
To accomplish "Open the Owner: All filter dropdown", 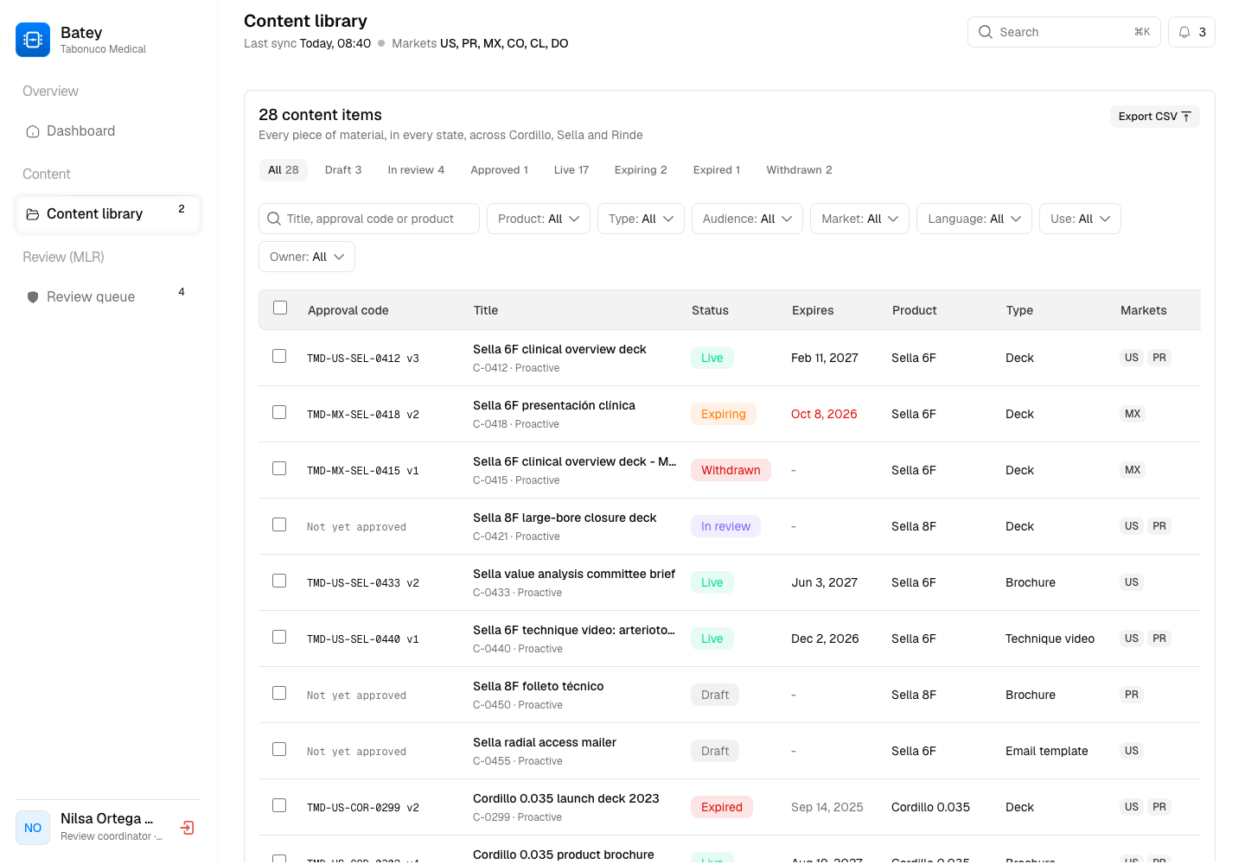I will (x=307, y=257).
